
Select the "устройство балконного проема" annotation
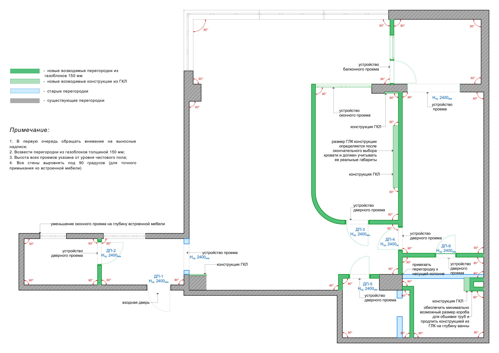click(361, 67)
